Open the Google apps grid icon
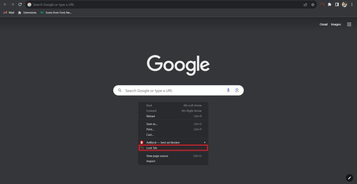Viewport: 357px width, 184px height. [x=349, y=25]
